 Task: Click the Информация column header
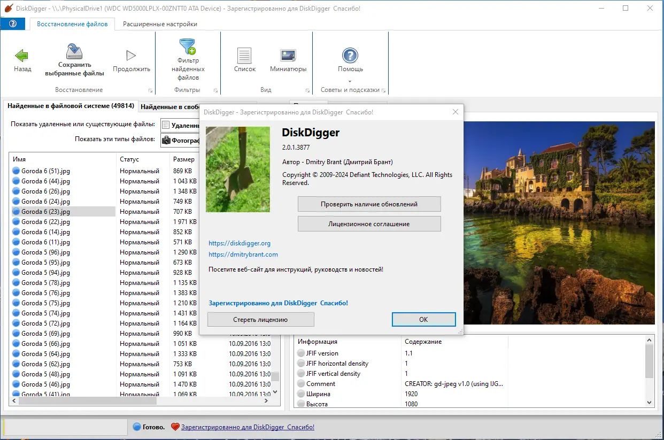pos(348,342)
